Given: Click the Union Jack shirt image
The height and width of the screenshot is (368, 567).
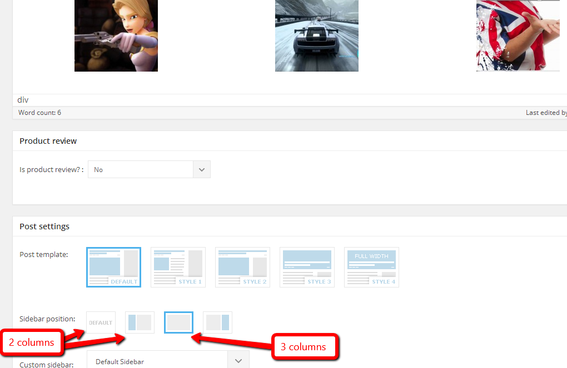Looking at the screenshot, I should (x=518, y=36).
